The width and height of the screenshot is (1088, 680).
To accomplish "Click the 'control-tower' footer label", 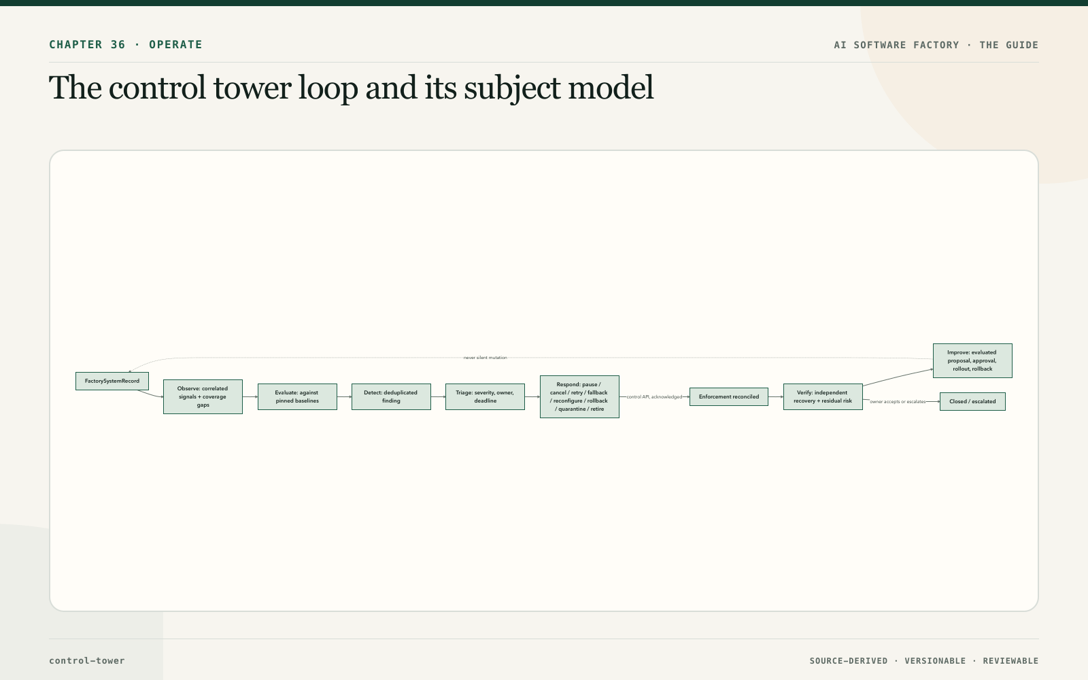I will point(87,660).
